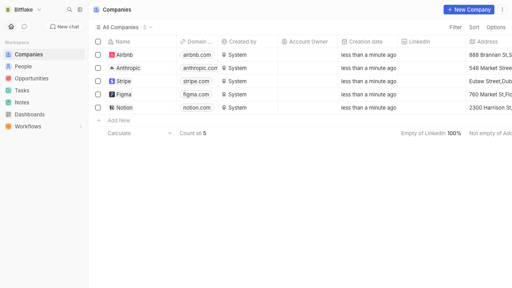512x288 pixels.
Task: Click the Opportunities target icon in sidebar
Action: (x=8, y=78)
